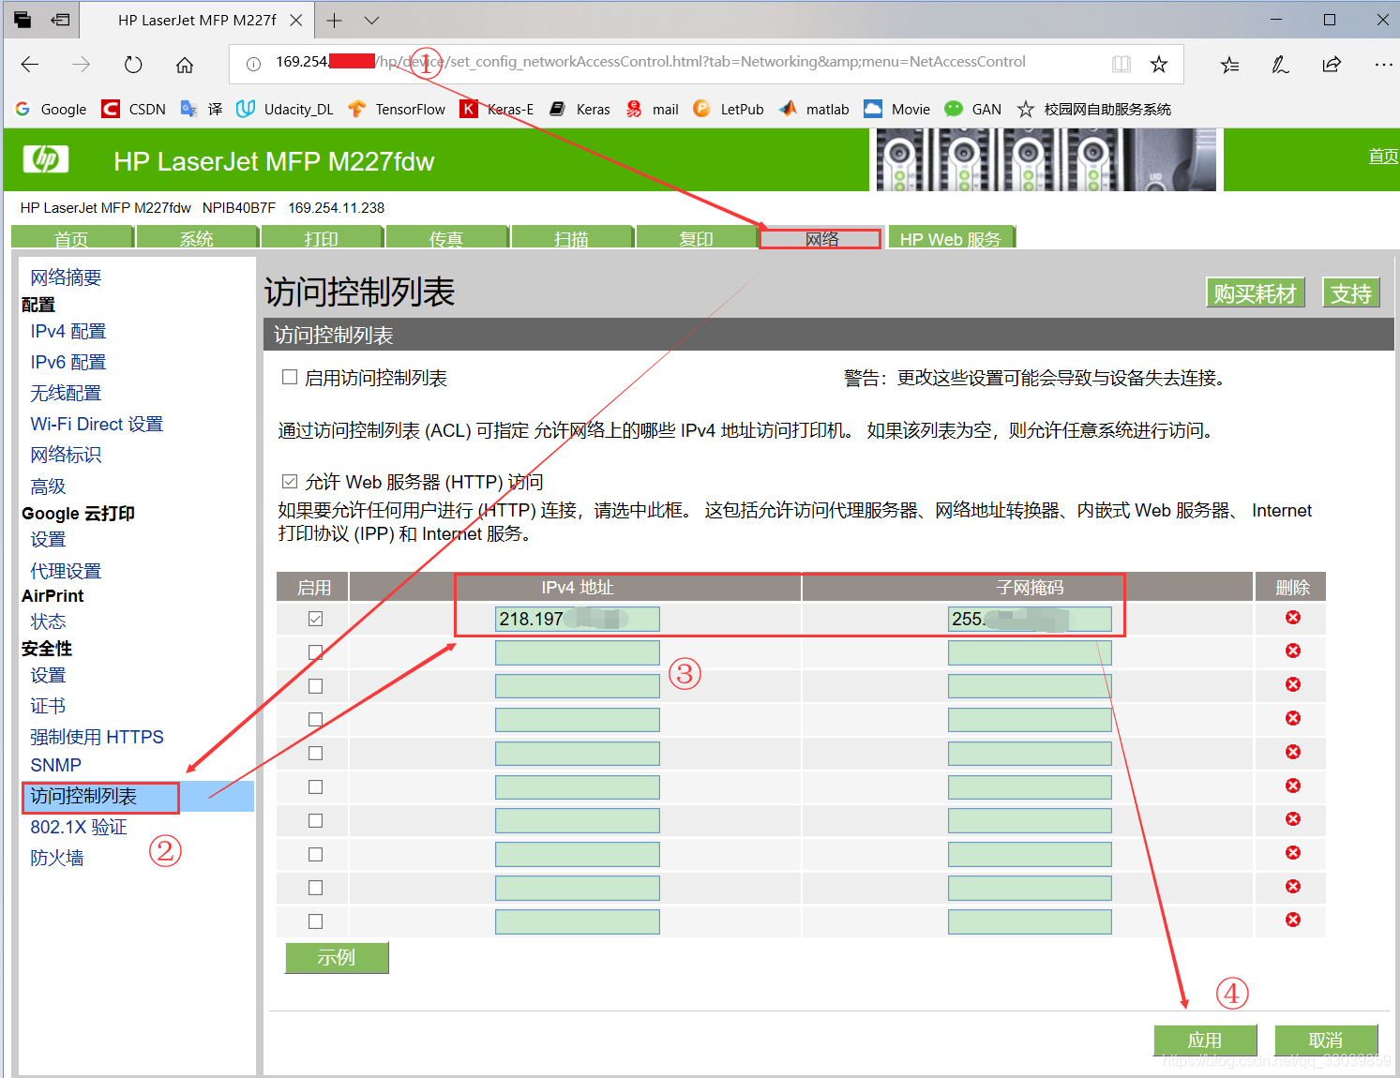Click the HP logo in the header
Viewport: 1400px width, 1078px height.
[46, 159]
